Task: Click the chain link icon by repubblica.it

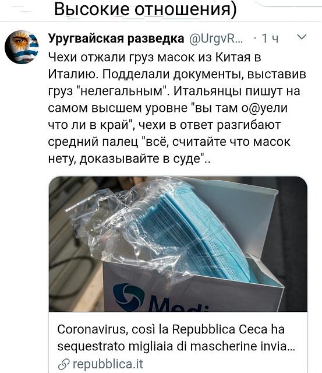Action: point(63,364)
